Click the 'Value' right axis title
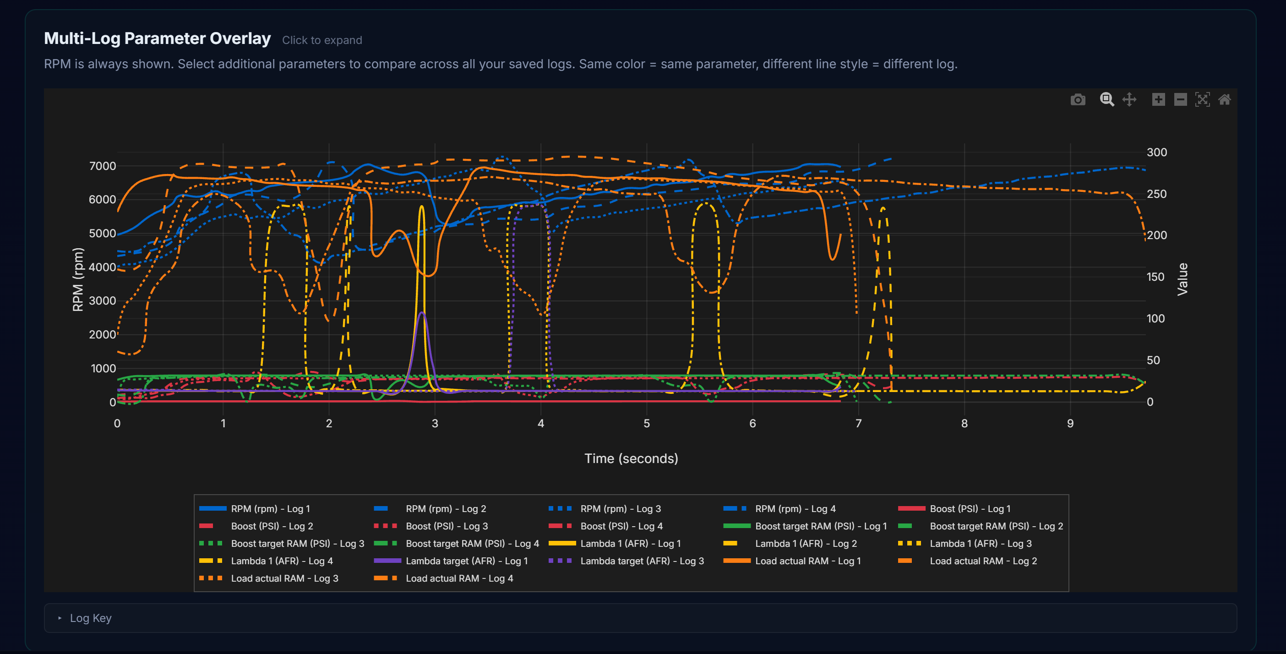Viewport: 1286px width, 654px height. (x=1182, y=279)
